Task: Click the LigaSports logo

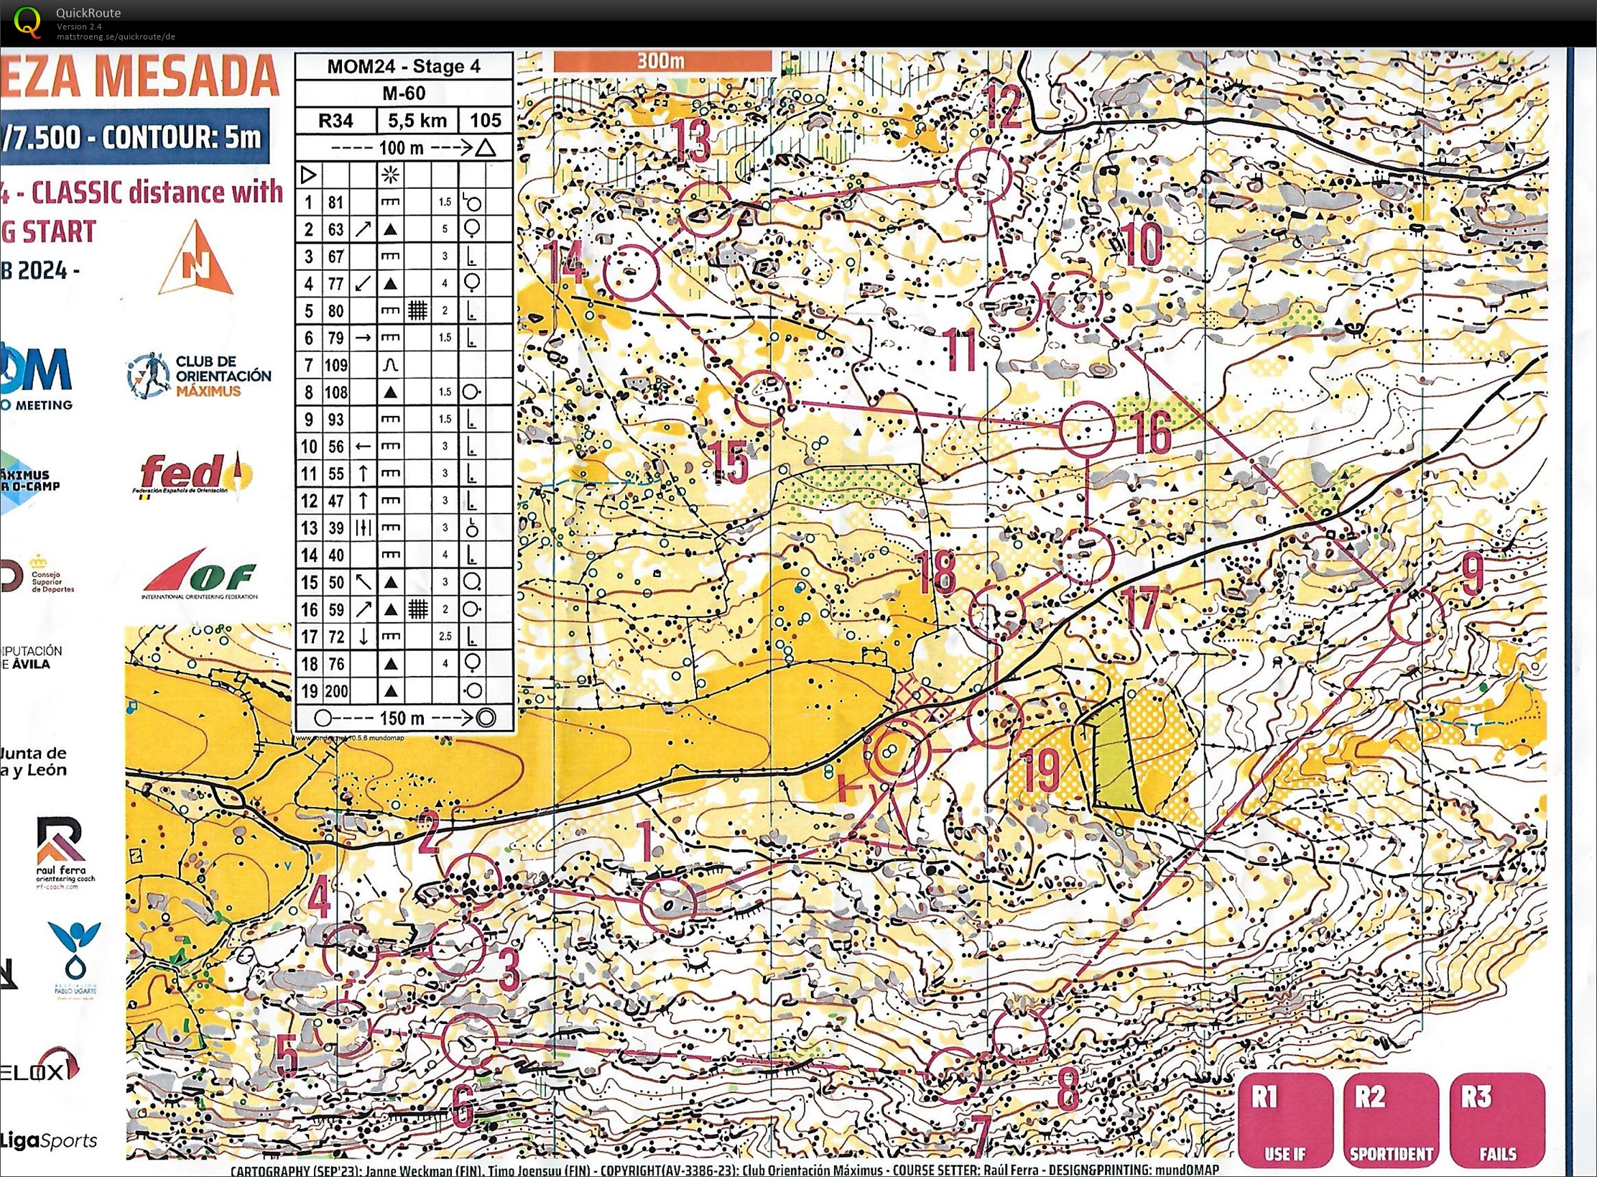Action: (x=49, y=1140)
